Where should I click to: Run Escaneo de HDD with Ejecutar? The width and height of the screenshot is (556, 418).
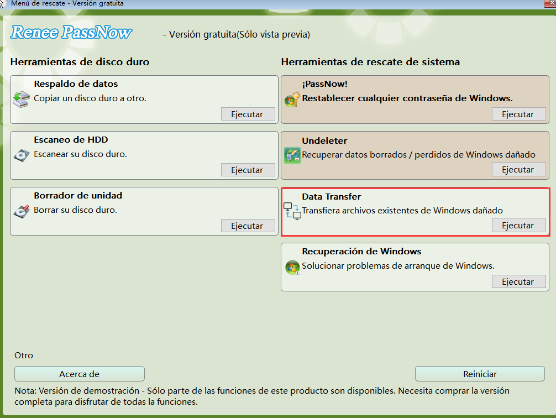[248, 170]
